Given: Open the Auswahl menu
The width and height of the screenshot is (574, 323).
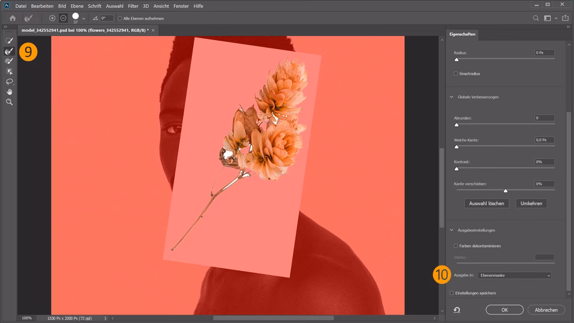Looking at the screenshot, I should tap(115, 6).
